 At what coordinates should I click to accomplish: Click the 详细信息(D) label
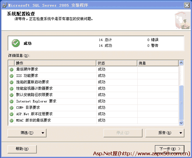coord(19,56)
